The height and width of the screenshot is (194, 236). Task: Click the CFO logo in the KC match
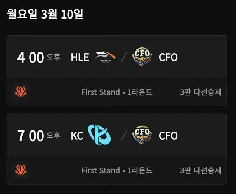coord(142,135)
